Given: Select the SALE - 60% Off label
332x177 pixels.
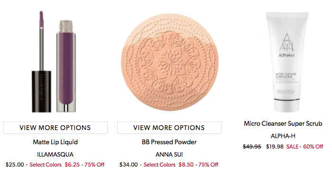Looking at the screenshot, I should coord(304,147).
